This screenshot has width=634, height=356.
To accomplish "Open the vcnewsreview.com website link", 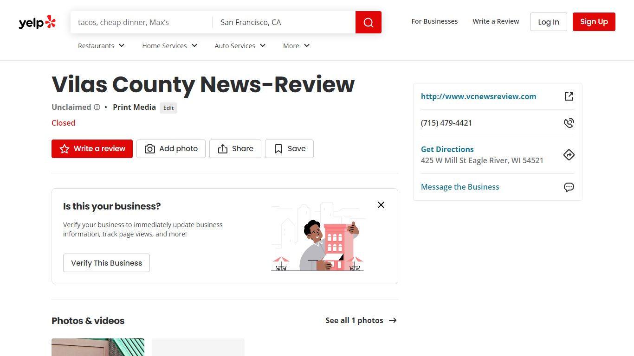I will point(479,96).
